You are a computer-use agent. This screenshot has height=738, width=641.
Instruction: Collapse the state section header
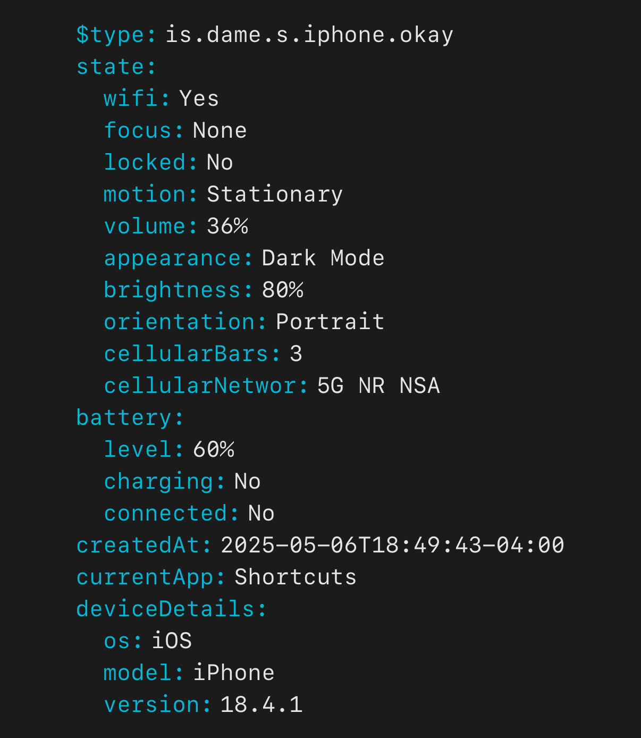(x=116, y=67)
